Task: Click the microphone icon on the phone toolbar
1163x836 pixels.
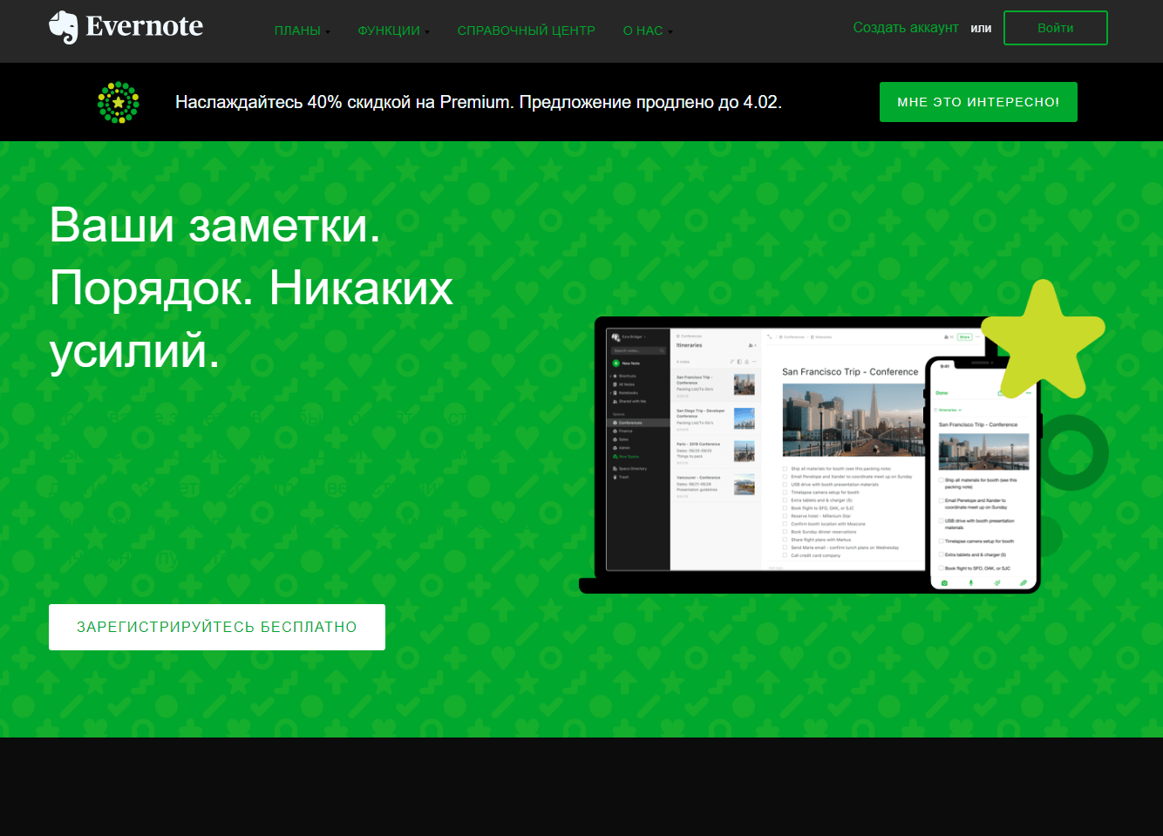Action: point(971,581)
